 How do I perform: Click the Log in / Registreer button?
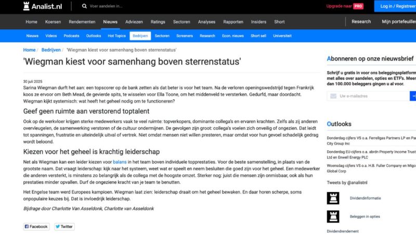tap(397, 6)
